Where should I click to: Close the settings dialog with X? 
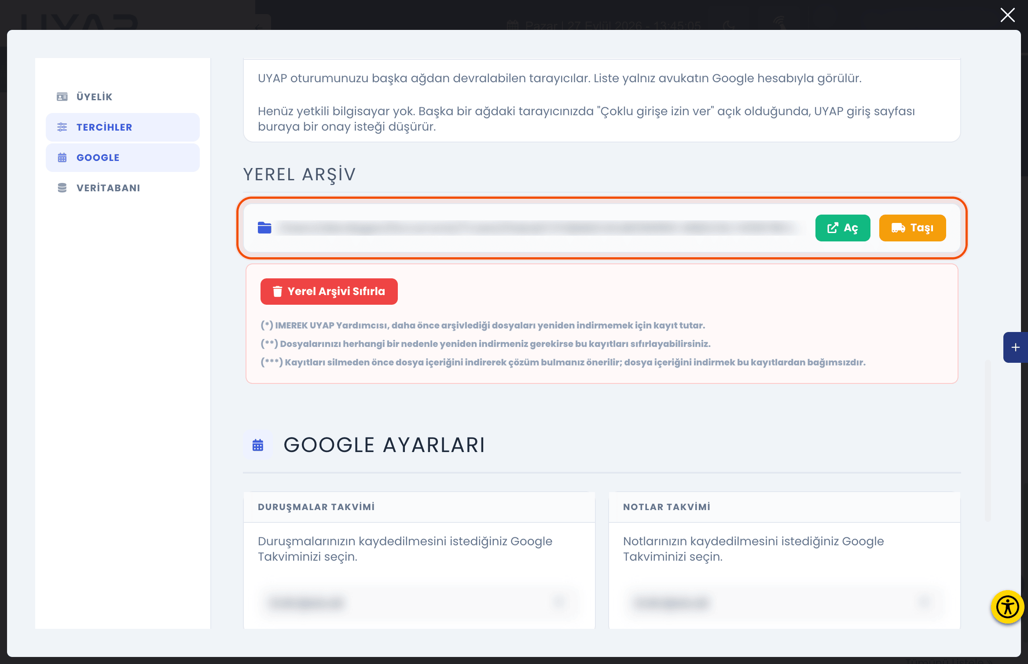point(1008,15)
